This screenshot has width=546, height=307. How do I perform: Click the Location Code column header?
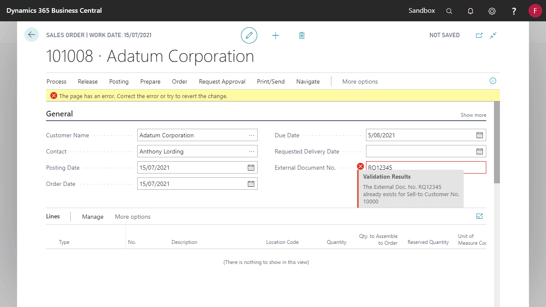tap(282, 242)
